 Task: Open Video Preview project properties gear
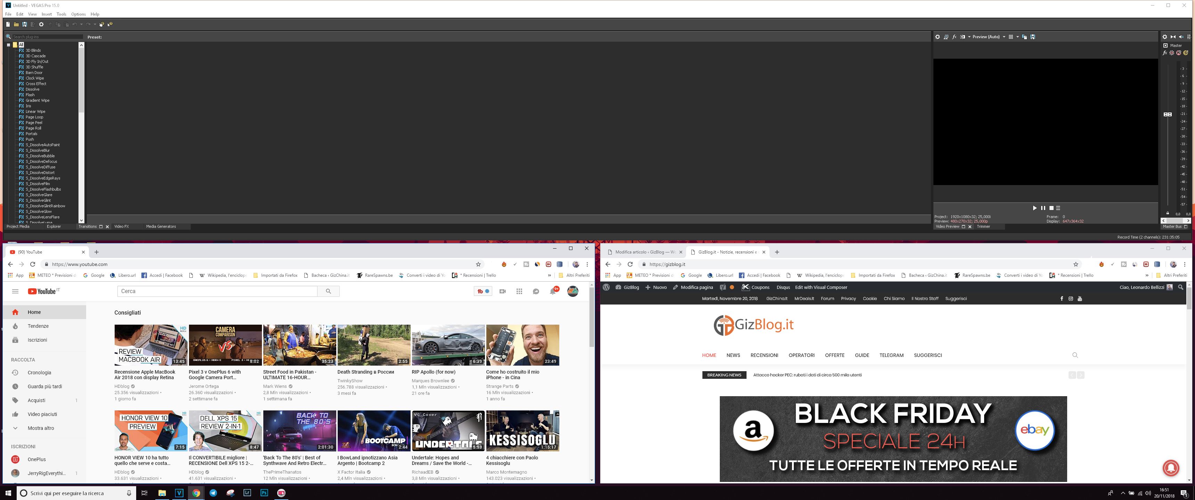(x=938, y=37)
